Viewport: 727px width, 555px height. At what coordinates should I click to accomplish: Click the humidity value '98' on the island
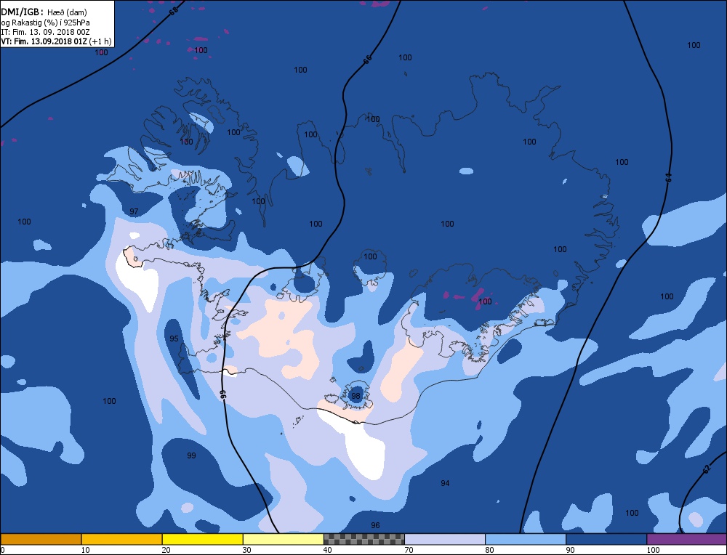[x=356, y=396]
